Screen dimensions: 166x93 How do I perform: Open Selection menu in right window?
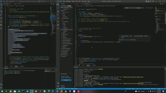coord(68,1)
